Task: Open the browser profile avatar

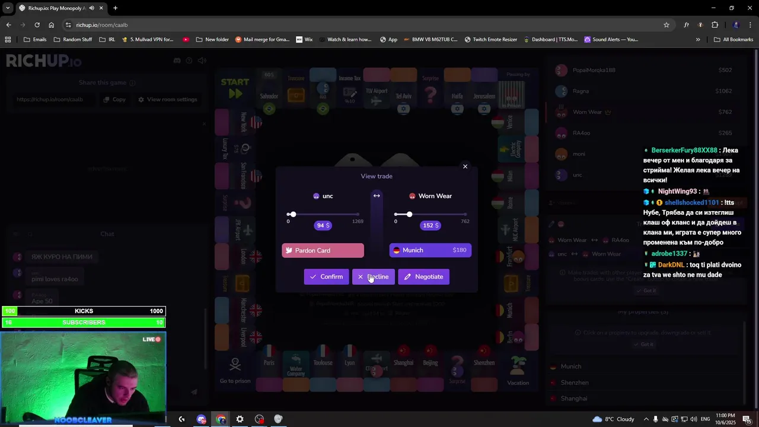Action: pos(736,25)
